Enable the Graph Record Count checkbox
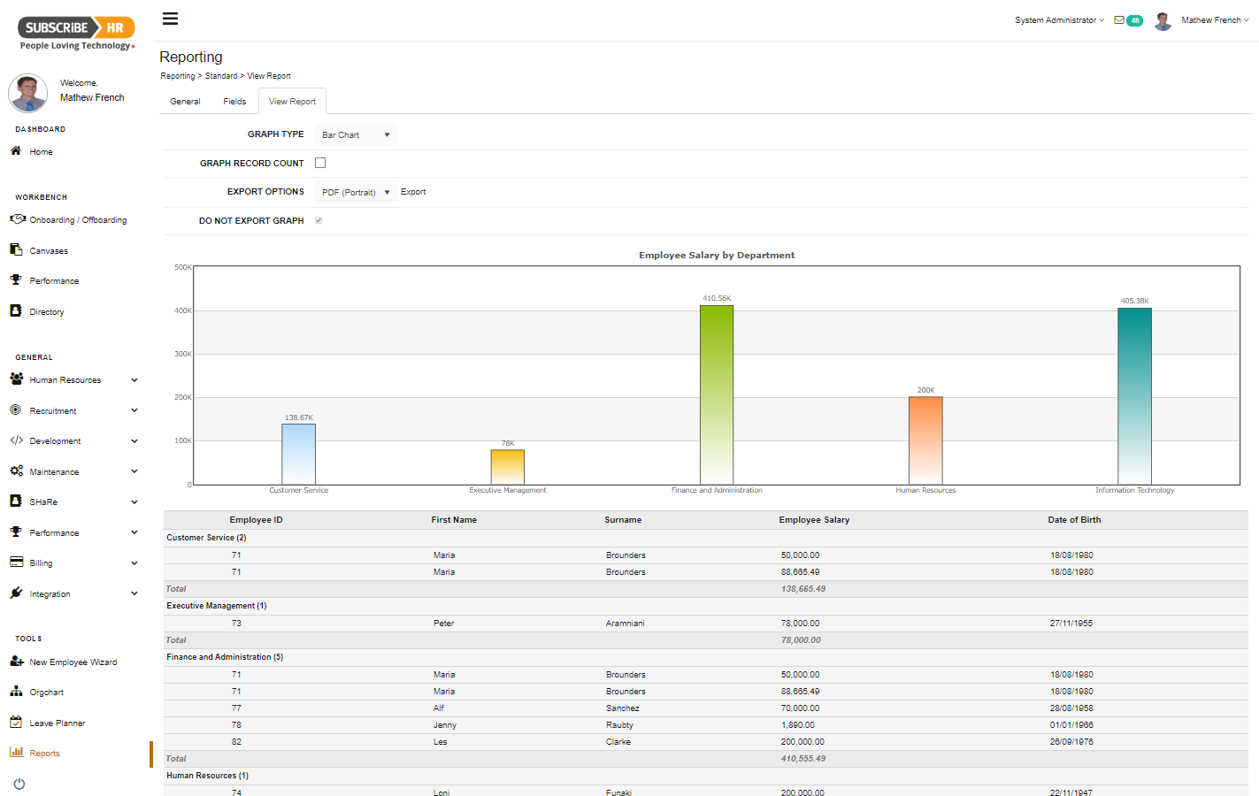The width and height of the screenshot is (1259, 796). click(x=319, y=163)
